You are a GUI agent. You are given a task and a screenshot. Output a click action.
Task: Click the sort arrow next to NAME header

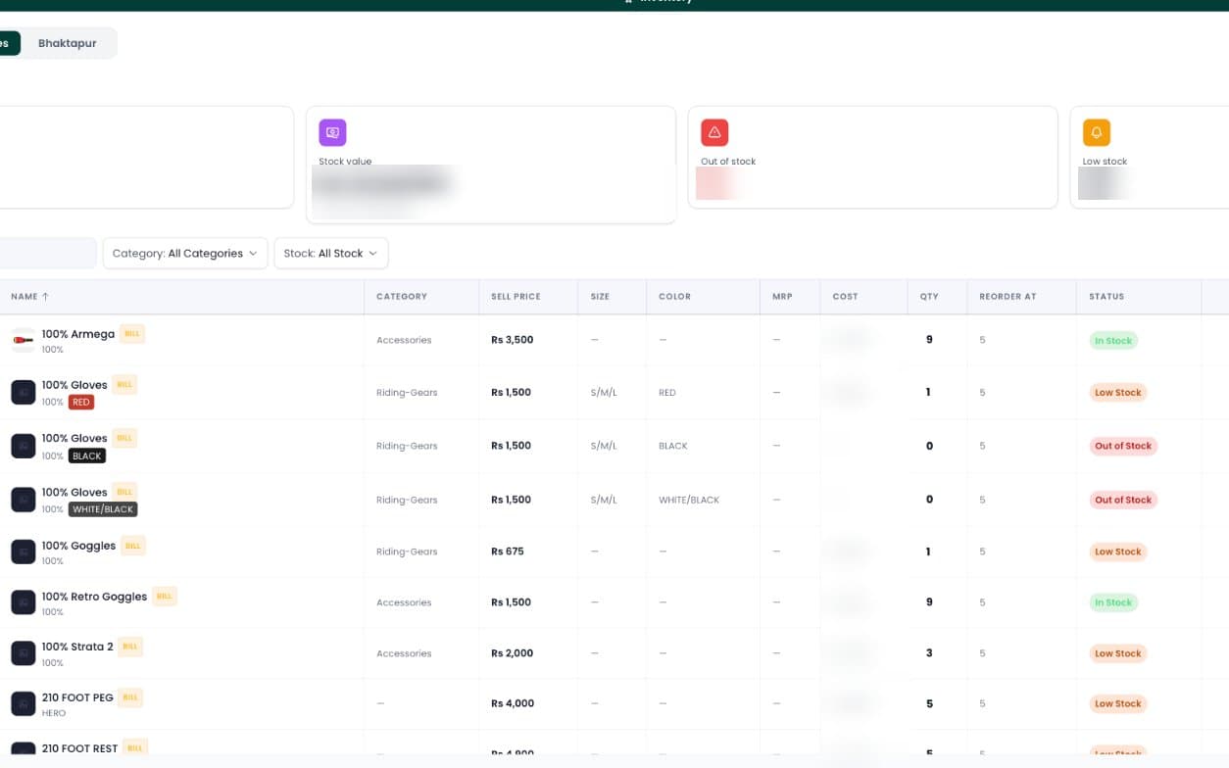tap(45, 296)
